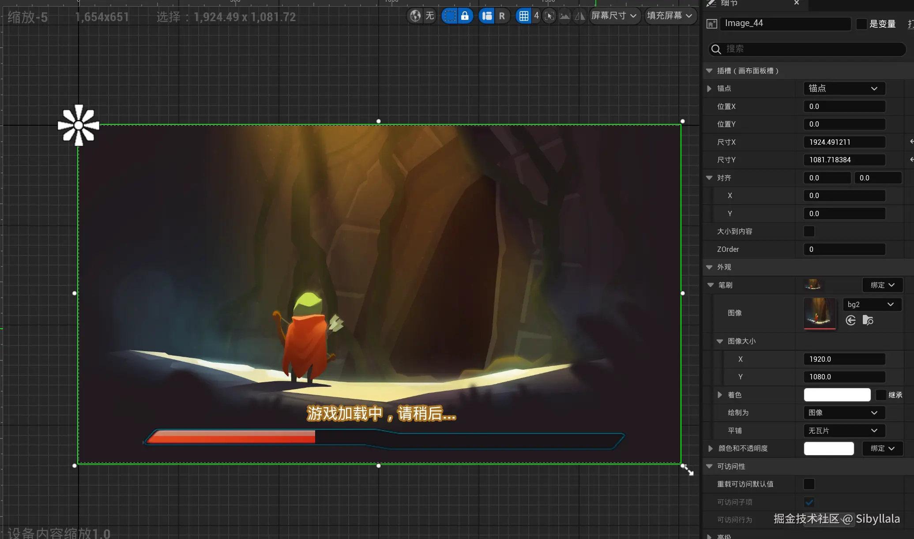Toggle the dashed outline display icon
This screenshot has width=914, height=539.
pos(449,16)
